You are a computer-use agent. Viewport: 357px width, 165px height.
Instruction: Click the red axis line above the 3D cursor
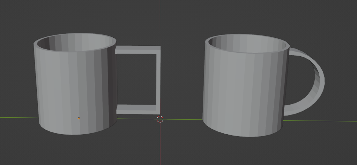(160, 23)
